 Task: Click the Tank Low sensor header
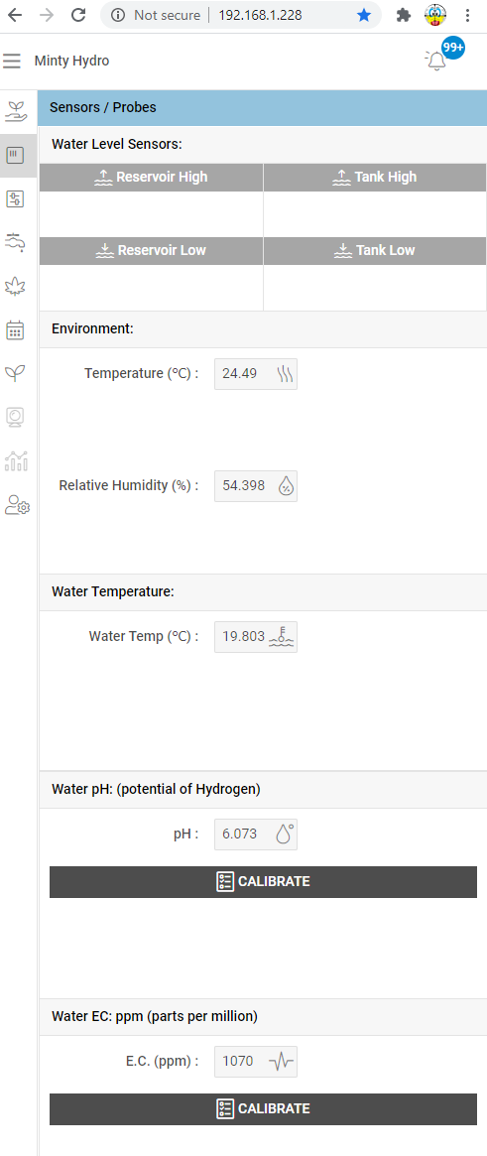point(375,251)
